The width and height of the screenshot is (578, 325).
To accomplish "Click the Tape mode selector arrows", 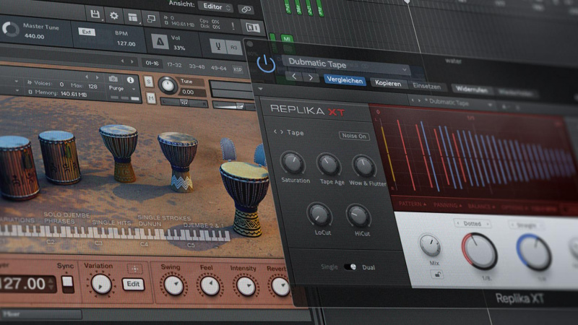I will (x=278, y=132).
